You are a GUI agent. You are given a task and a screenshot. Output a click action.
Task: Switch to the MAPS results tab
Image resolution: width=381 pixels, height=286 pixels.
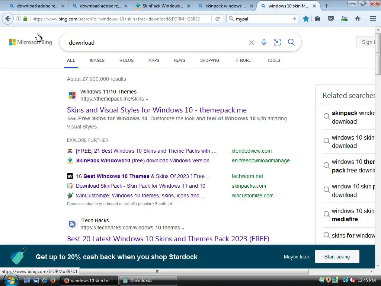pyautogui.click(x=154, y=60)
